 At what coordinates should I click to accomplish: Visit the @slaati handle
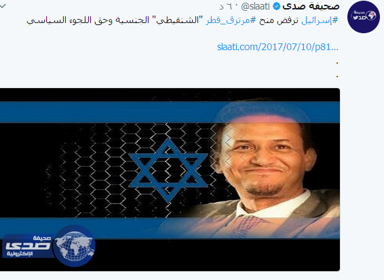[255, 7]
